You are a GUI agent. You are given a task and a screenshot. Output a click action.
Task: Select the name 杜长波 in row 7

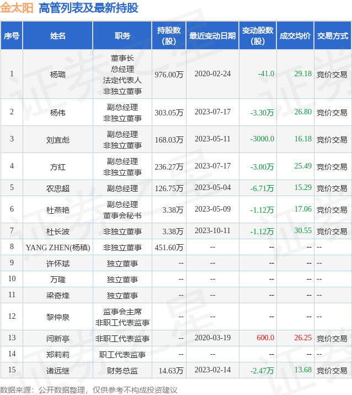pyautogui.click(x=57, y=231)
